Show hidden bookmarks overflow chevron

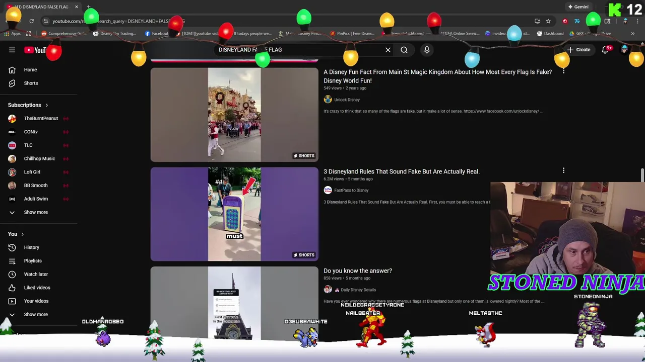632,34
